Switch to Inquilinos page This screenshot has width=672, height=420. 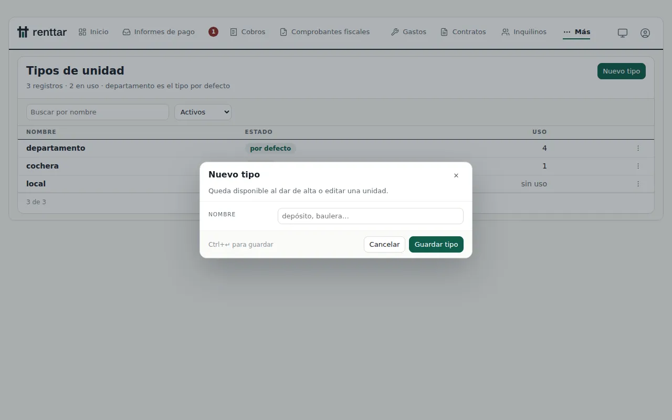(x=524, y=32)
